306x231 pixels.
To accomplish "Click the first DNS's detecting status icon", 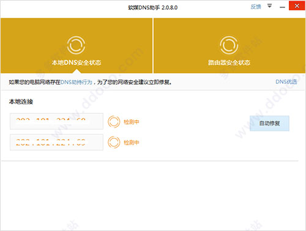I will (114, 122).
